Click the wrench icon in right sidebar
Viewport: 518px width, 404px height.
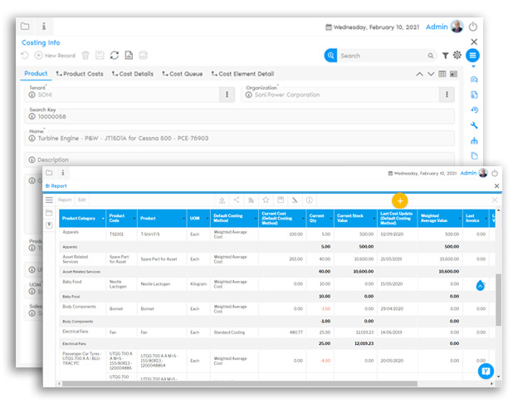(474, 126)
